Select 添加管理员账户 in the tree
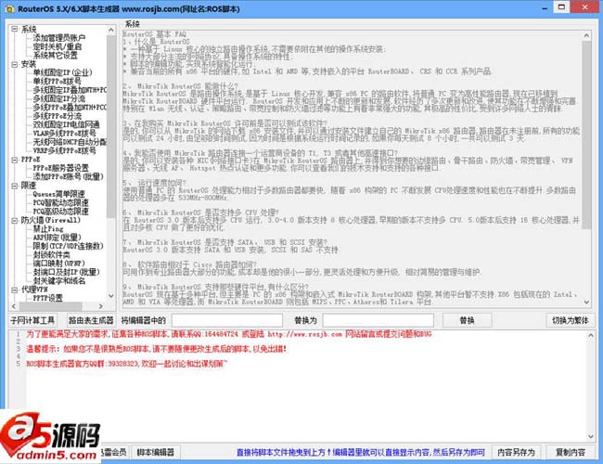 [x=59, y=38]
